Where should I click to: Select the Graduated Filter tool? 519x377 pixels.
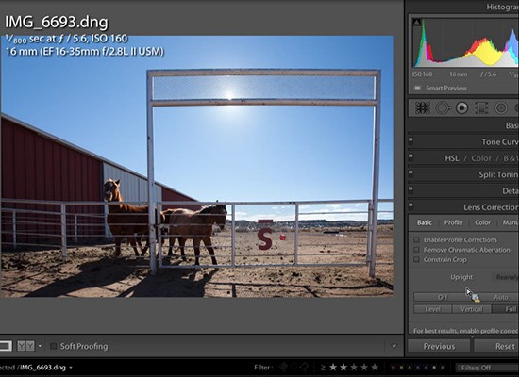click(x=481, y=107)
